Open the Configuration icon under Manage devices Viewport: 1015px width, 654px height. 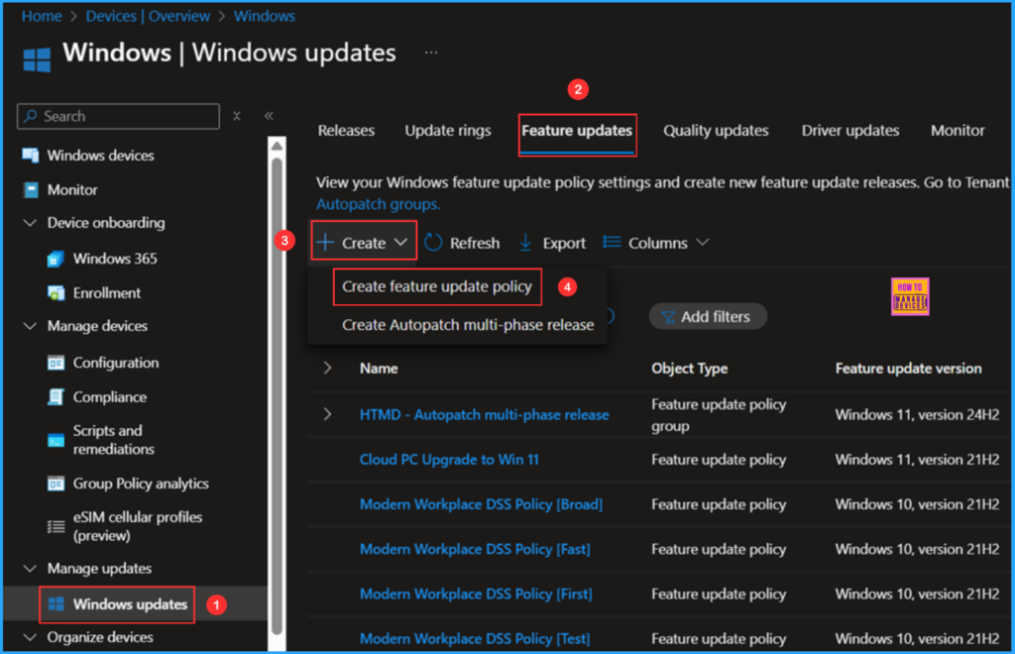click(x=56, y=363)
